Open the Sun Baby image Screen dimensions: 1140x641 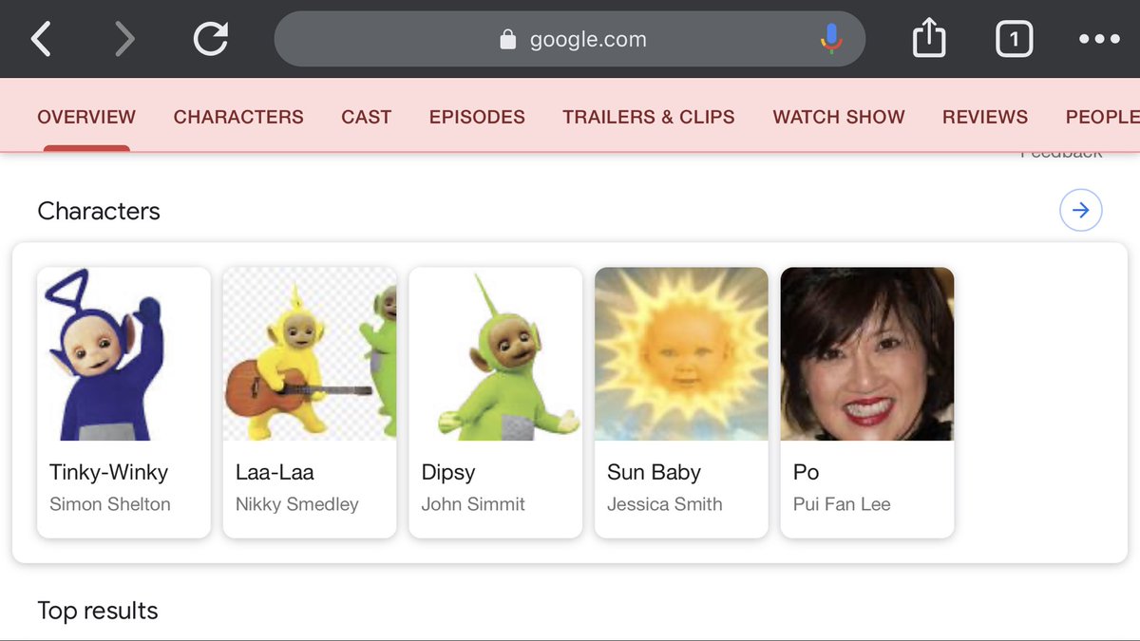[x=681, y=354]
